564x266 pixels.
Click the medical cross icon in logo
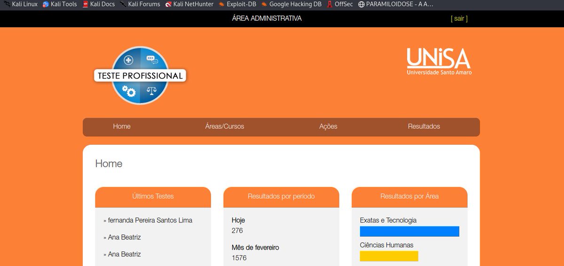point(128,60)
